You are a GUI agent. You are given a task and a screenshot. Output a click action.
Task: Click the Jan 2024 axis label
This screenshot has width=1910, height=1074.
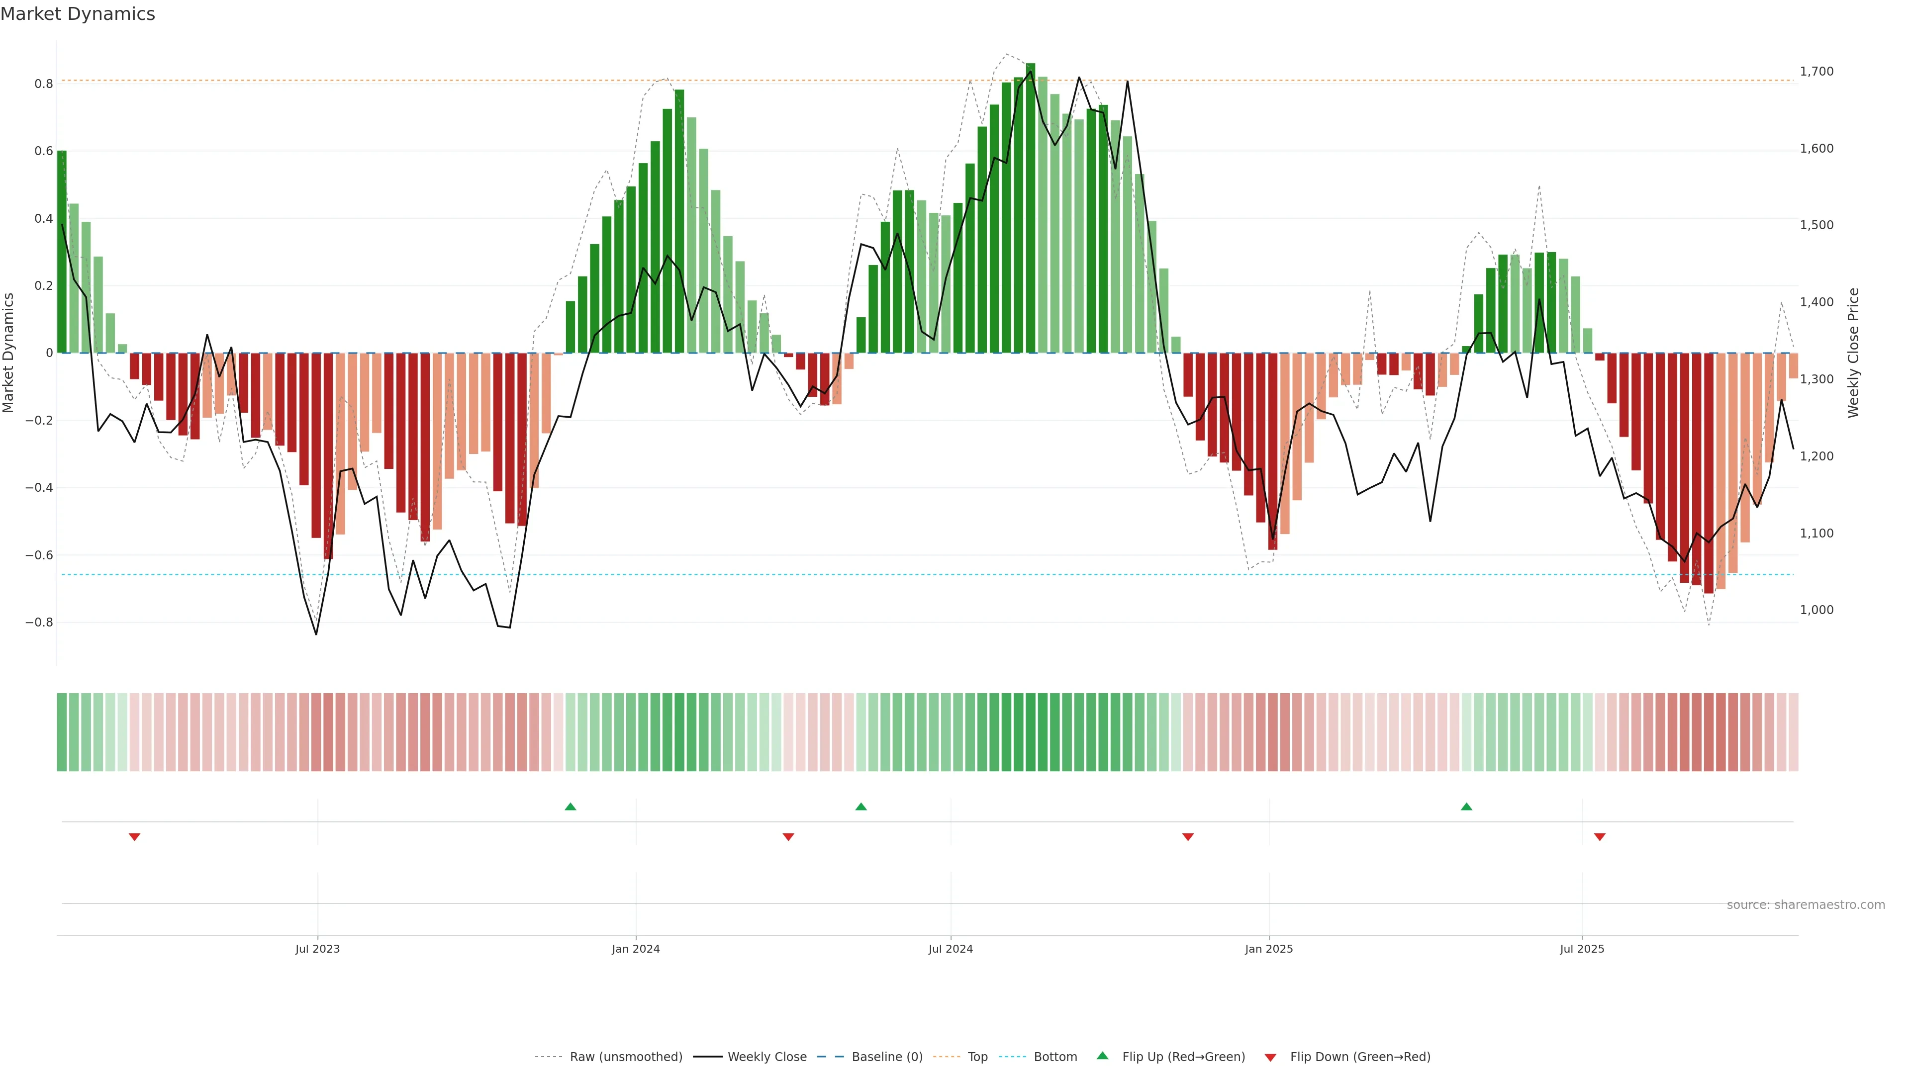point(636,949)
